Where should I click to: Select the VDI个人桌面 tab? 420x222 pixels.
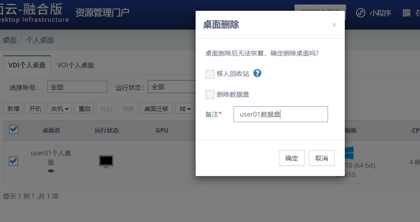27,65
